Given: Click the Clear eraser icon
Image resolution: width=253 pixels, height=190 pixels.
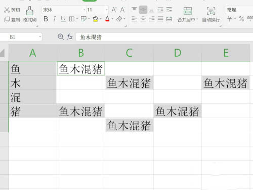Looking at the screenshot, I should coord(119,19).
